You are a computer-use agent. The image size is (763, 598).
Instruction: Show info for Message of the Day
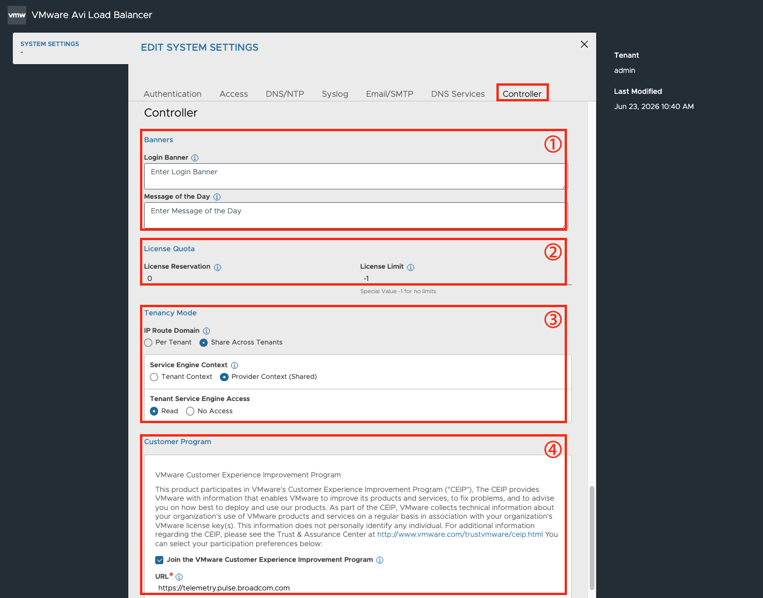pos(217,197)
